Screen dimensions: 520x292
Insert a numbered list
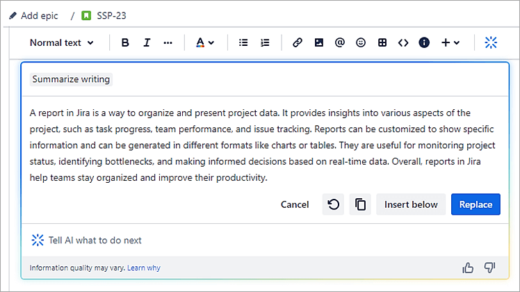265,42
